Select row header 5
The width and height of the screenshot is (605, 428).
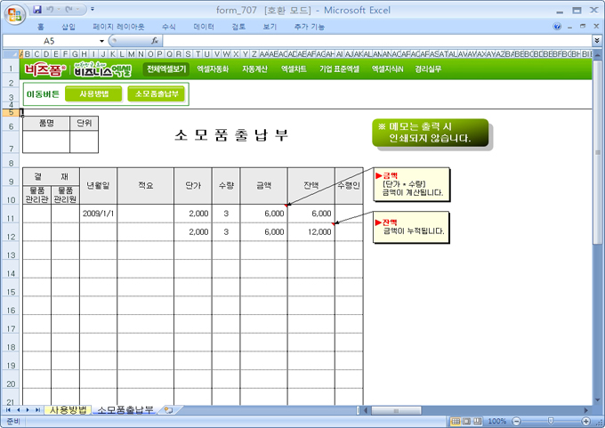coord(11,112)
